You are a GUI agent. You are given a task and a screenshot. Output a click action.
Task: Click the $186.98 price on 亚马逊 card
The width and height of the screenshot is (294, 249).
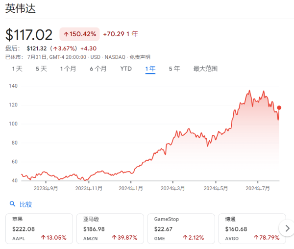pyautogui.click(x=94, y=229)
